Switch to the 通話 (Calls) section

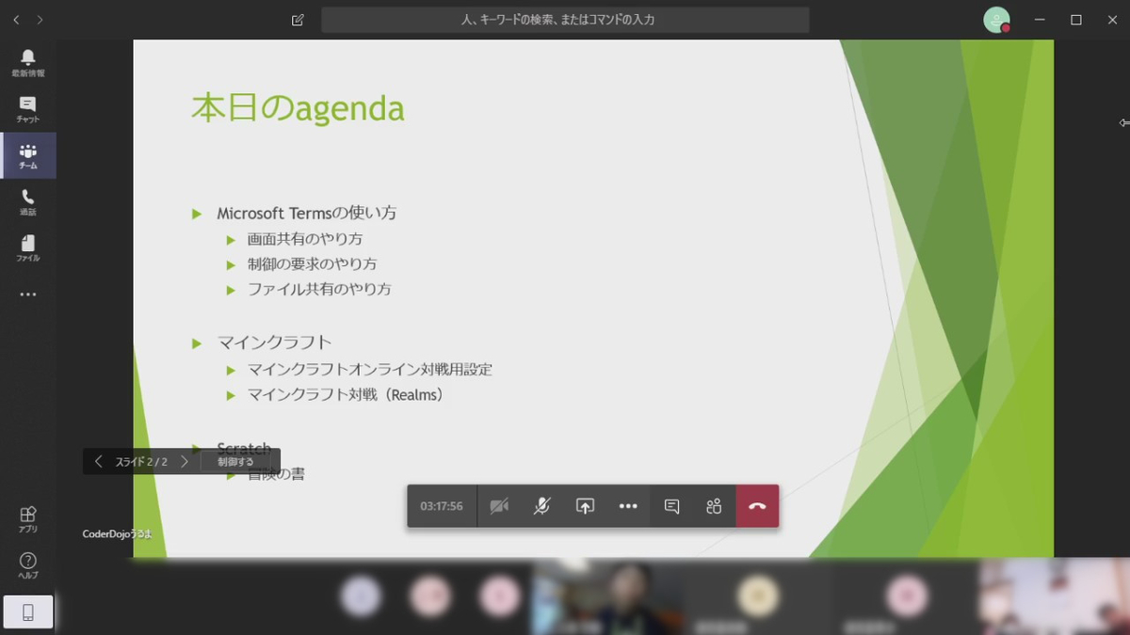27,202
